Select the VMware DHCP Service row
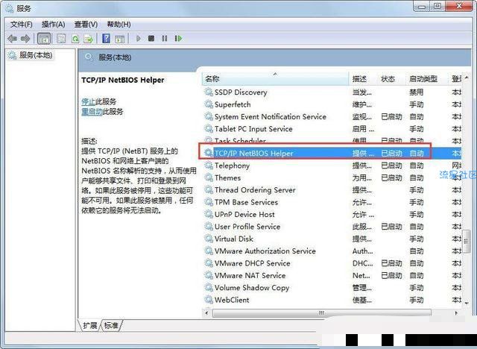The image size is (477, 349). (x=332, y=263)
